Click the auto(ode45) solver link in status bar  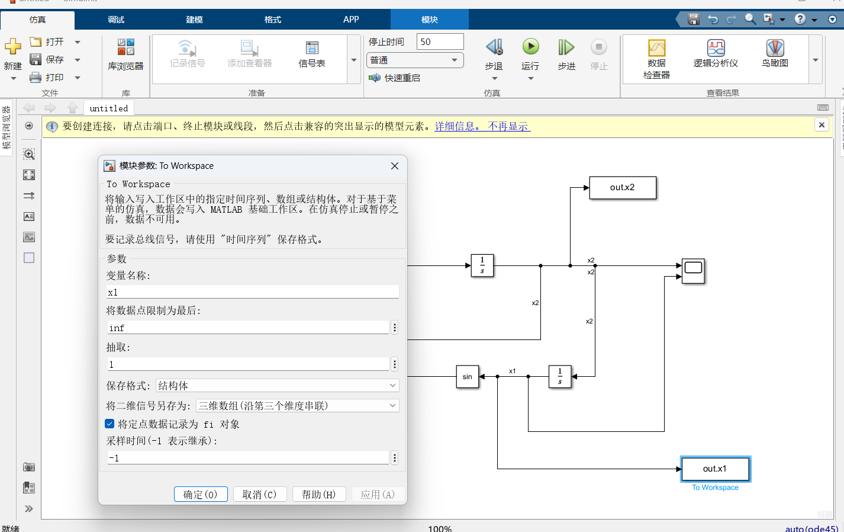pyautogui.click(x=811, y=528)
